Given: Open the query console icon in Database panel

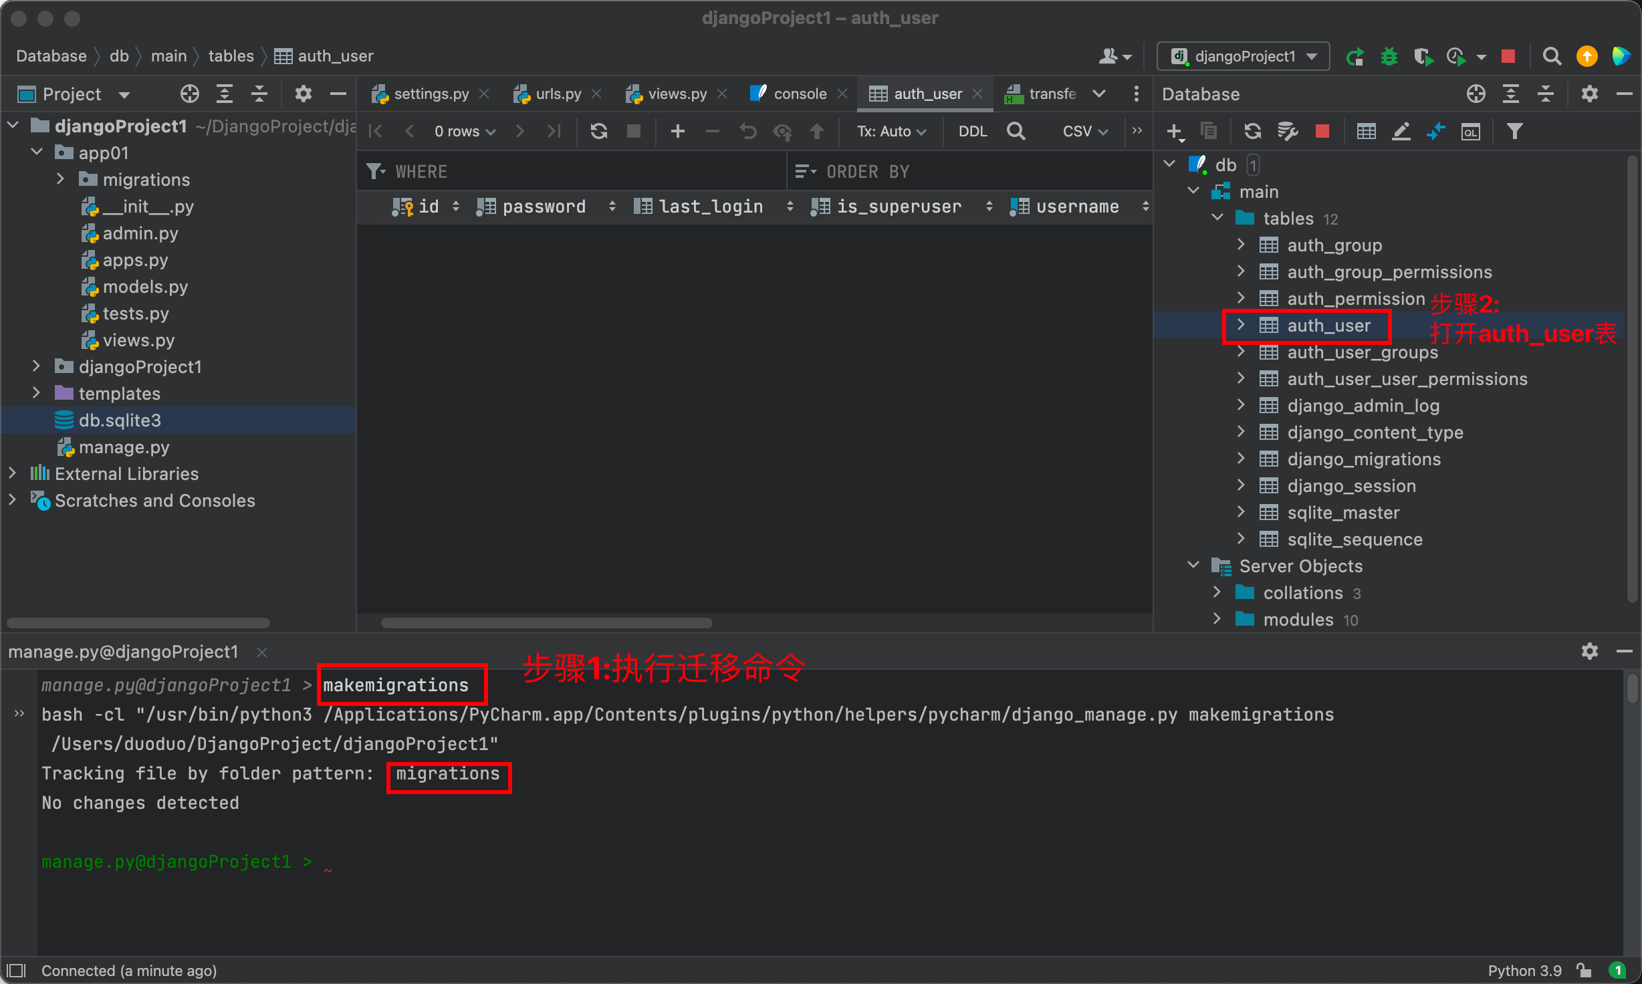Looking at the screenshot, I should [x=1470, y=132].
